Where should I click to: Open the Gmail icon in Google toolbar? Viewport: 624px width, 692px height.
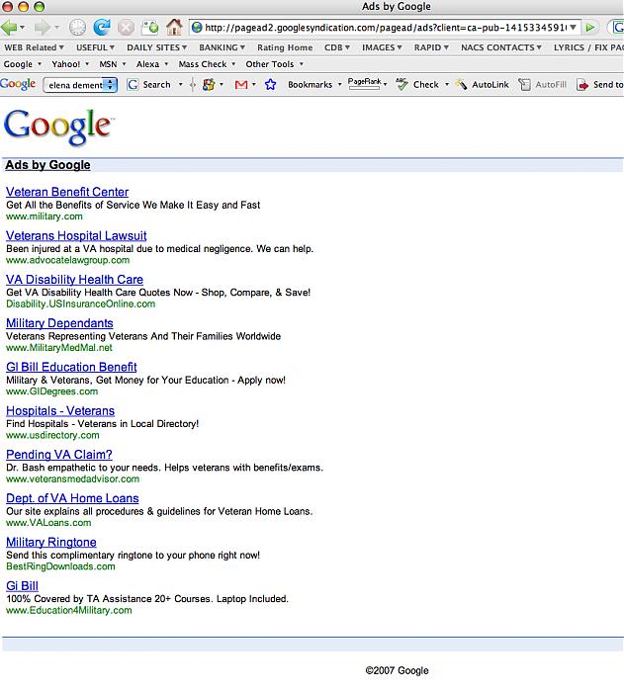pos(241,84)
